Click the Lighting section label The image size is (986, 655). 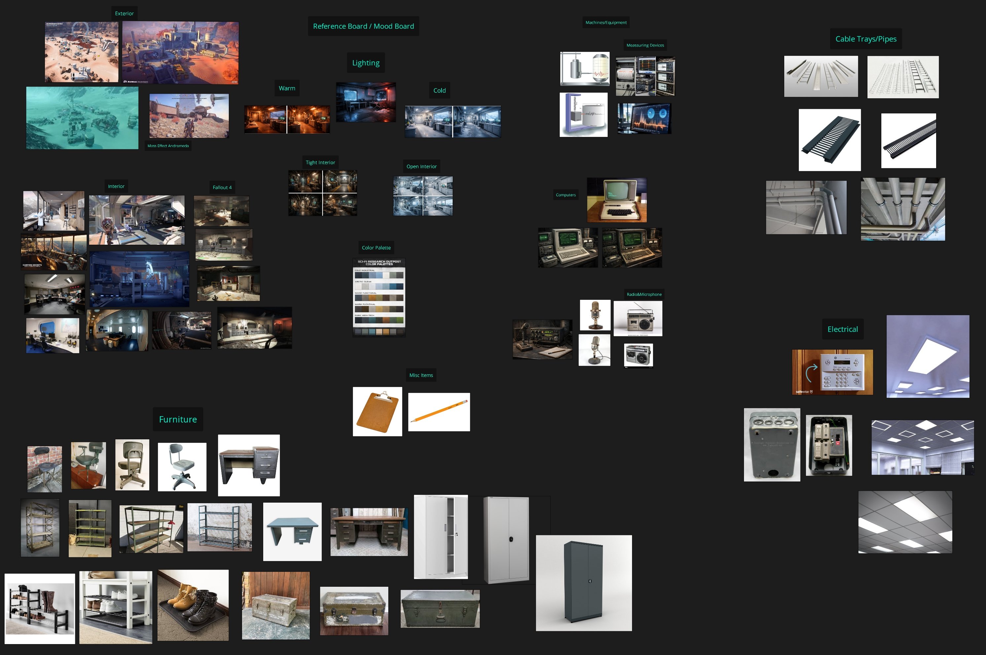(x=366, y=63)
